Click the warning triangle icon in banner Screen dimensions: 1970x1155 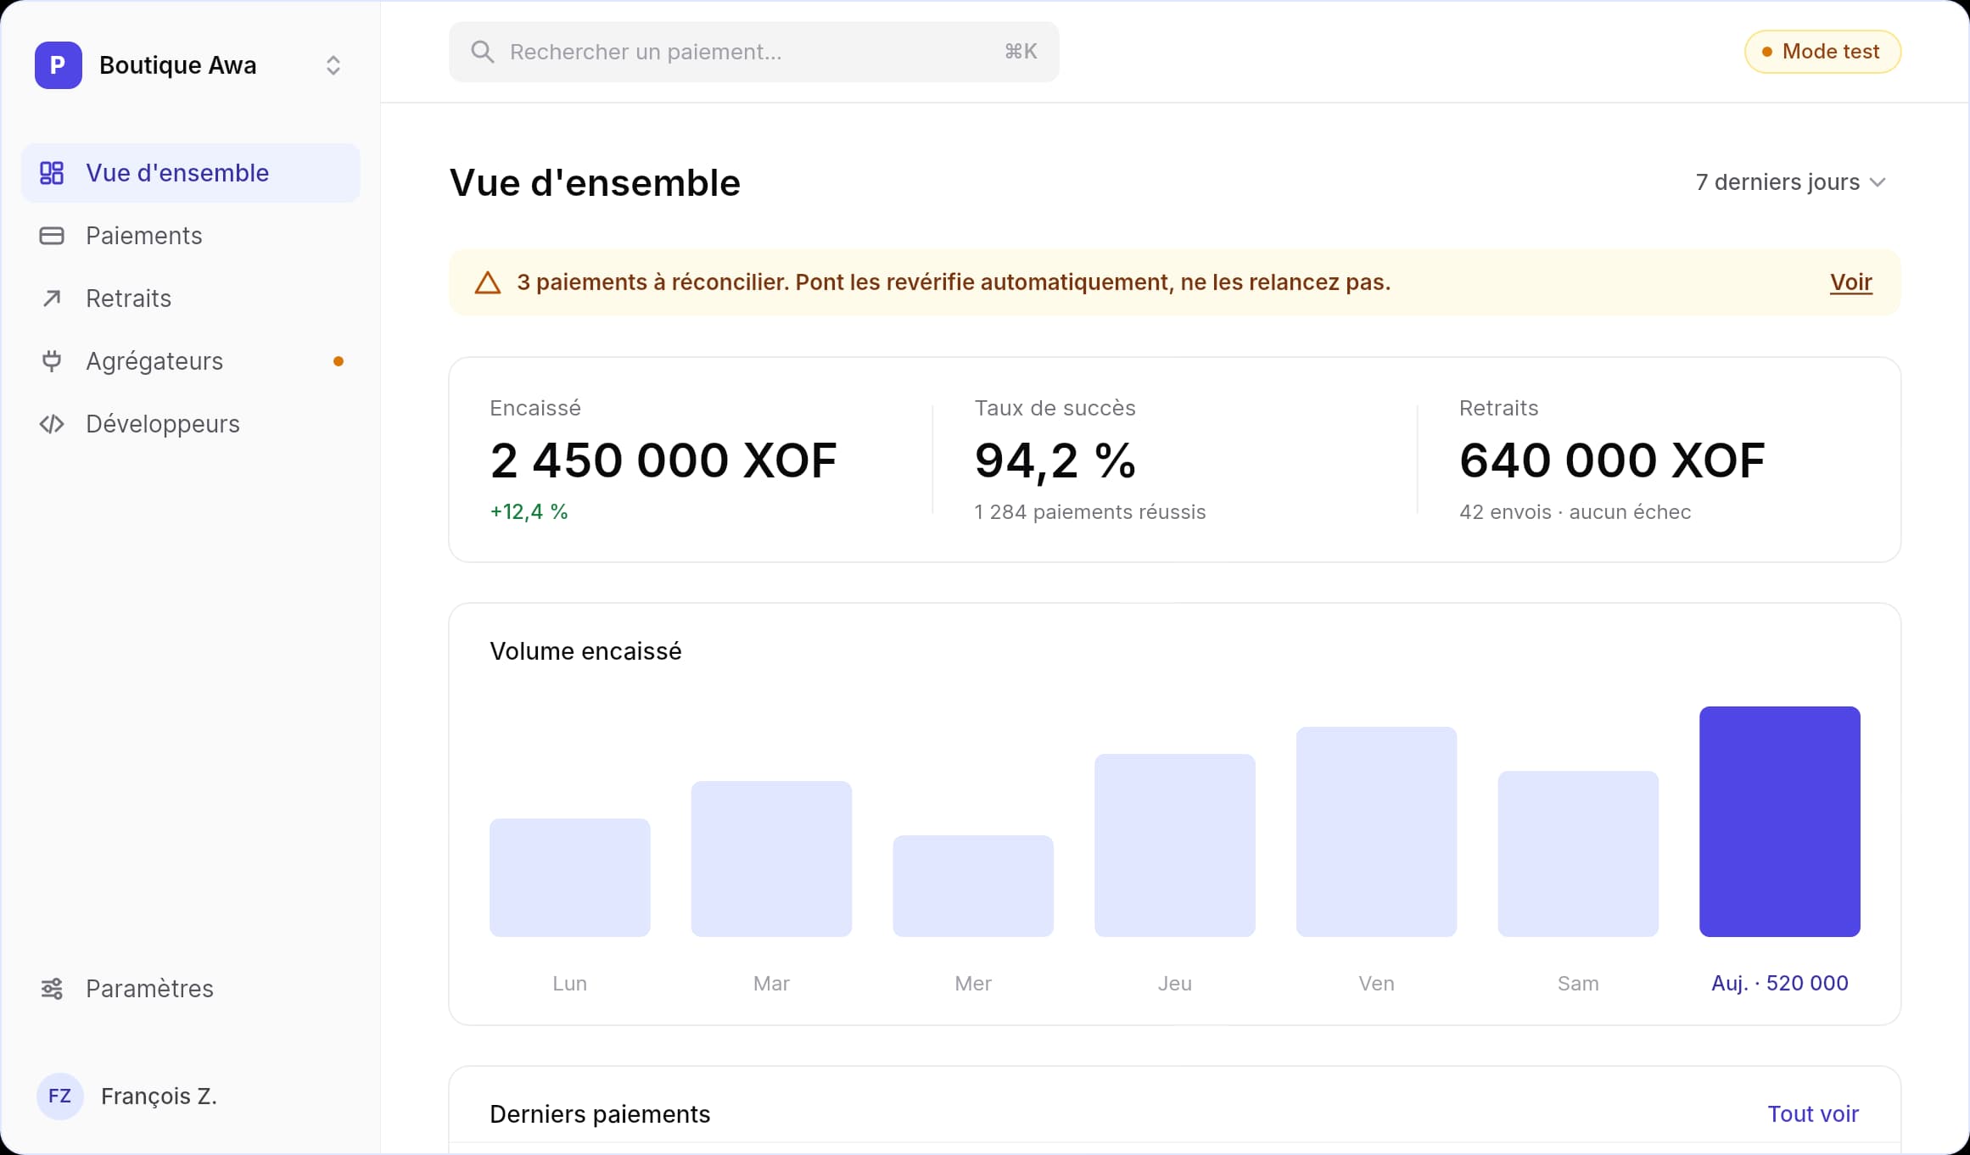[488, 282]
